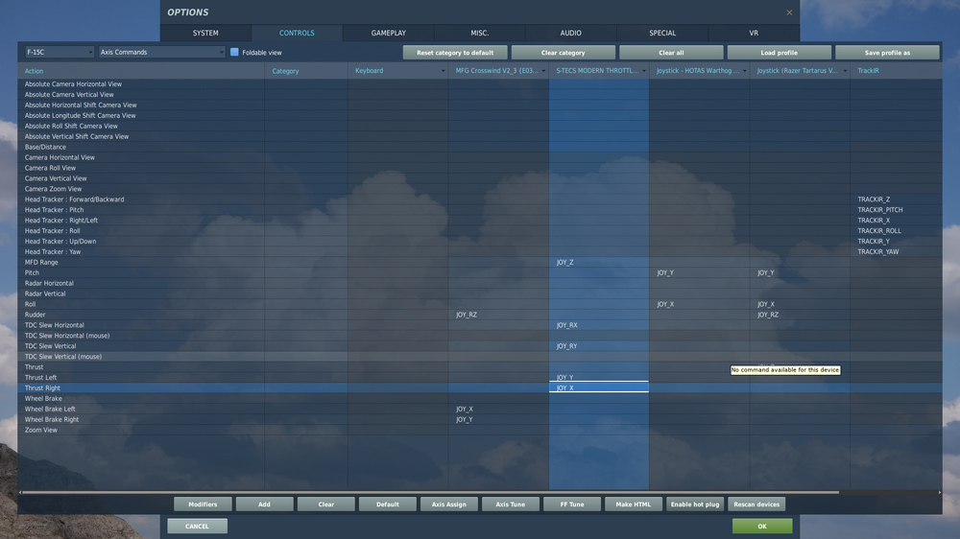Open the Keyboard column dropdown arrow
Image resolution: width=960 pixels, height=539 pixels.
[x=443, y=71]
